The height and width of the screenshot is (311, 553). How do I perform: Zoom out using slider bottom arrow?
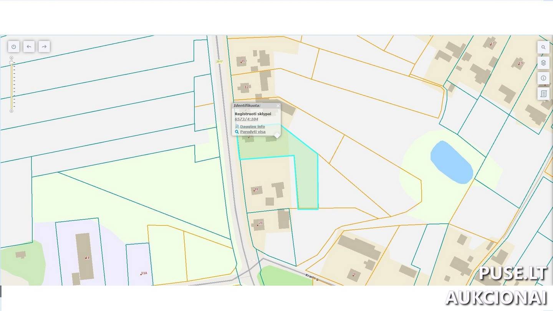pos(12,111)
